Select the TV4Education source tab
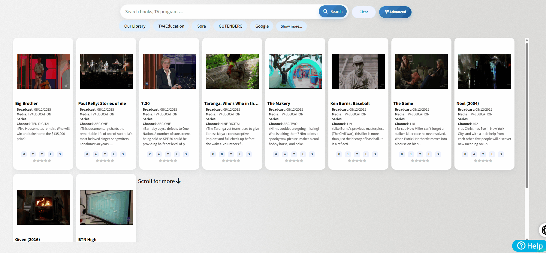Image resolution: width=546 pixels, height=253 pixels. point(171,26)
